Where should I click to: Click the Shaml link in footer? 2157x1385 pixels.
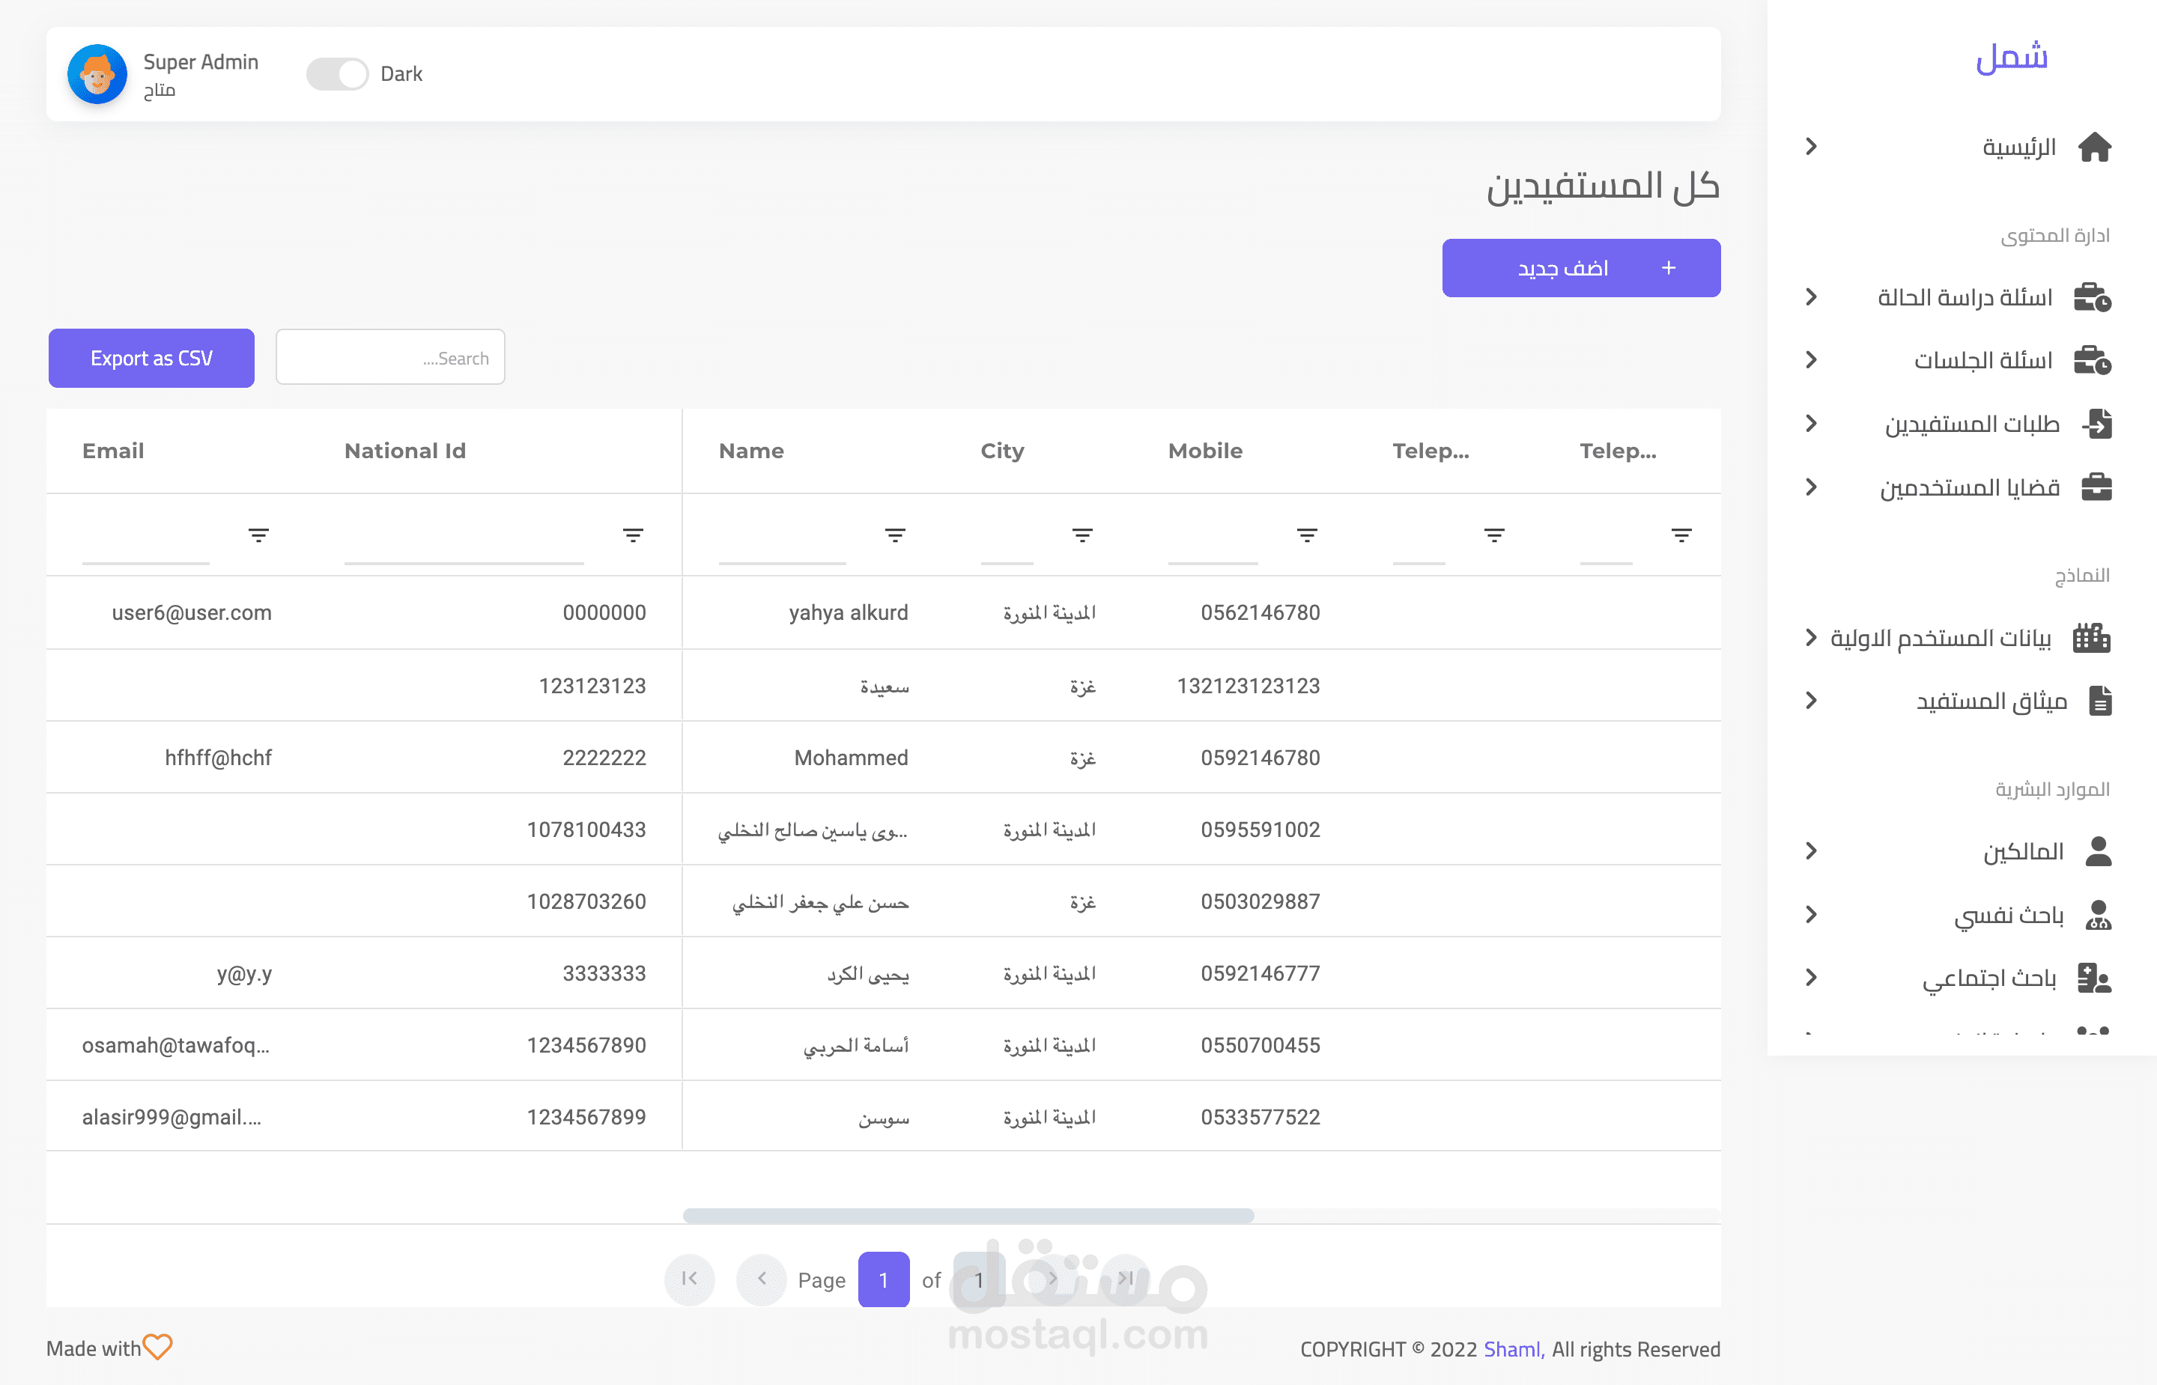click(1513, 1349)
